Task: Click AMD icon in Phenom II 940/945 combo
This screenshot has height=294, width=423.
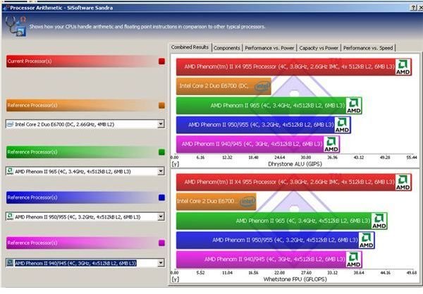Action: point(11,263)
